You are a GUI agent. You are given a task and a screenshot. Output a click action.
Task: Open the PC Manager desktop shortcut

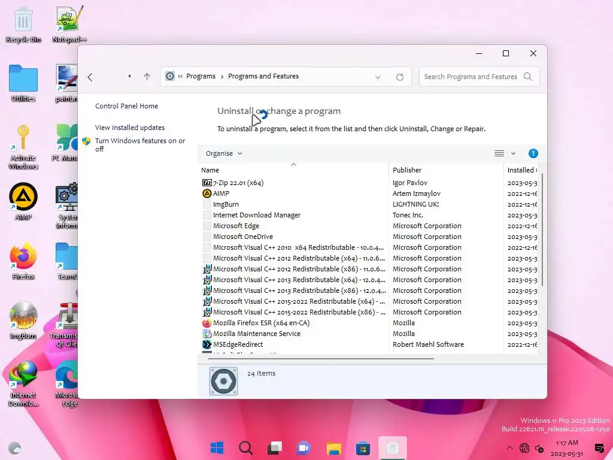click(65, 143)
